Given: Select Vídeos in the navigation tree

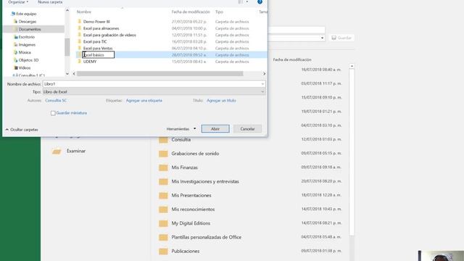Looking at the screenshot, I should coord(25,67).
